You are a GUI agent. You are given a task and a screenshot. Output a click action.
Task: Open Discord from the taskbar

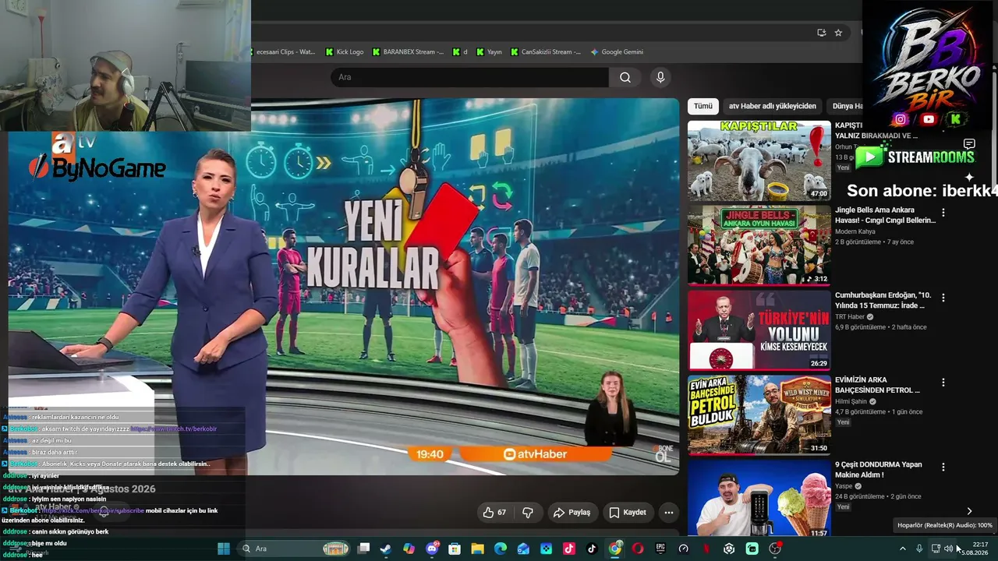(x=432, y=549)
